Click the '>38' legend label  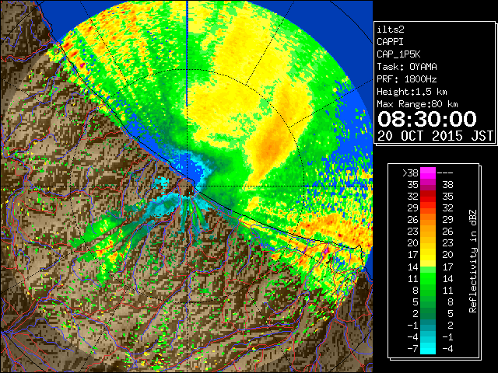point(410,173)
